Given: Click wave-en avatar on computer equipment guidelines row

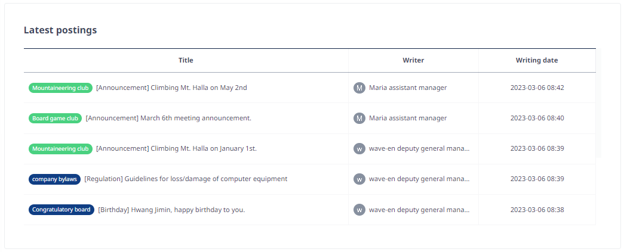Looking at the screenshot, I should coord(359,179).
